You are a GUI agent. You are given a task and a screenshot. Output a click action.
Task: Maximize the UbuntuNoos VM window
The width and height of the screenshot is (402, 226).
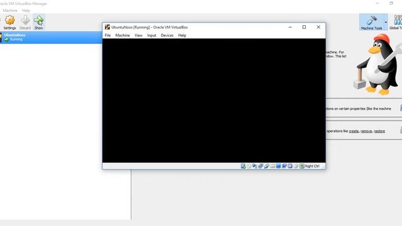(304, 27)
